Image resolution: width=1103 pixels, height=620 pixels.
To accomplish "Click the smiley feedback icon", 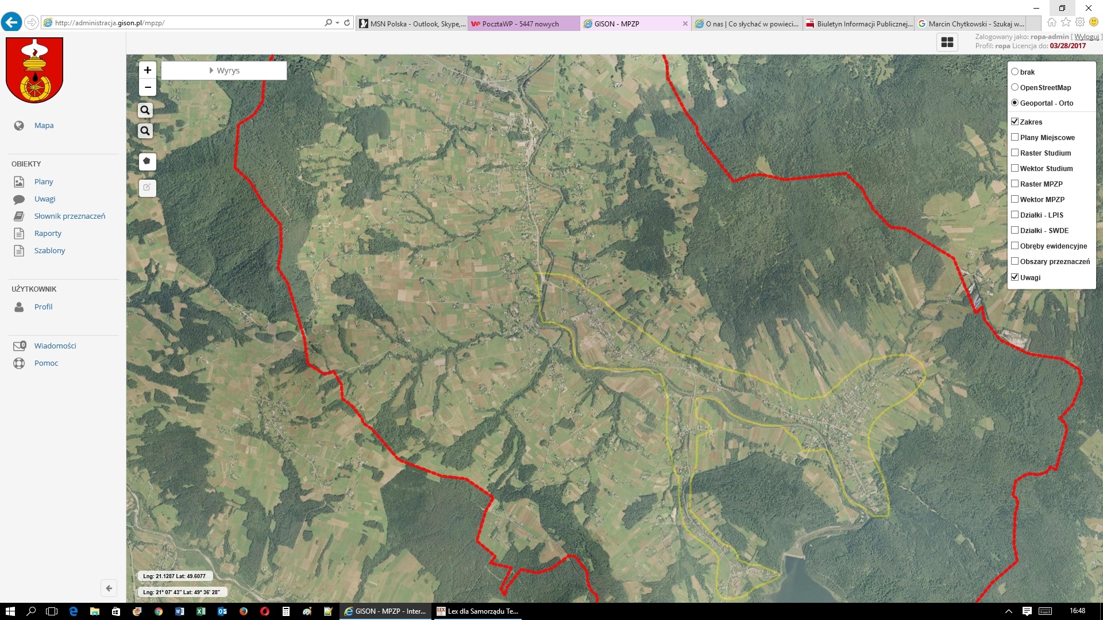I will (1094, 22).
